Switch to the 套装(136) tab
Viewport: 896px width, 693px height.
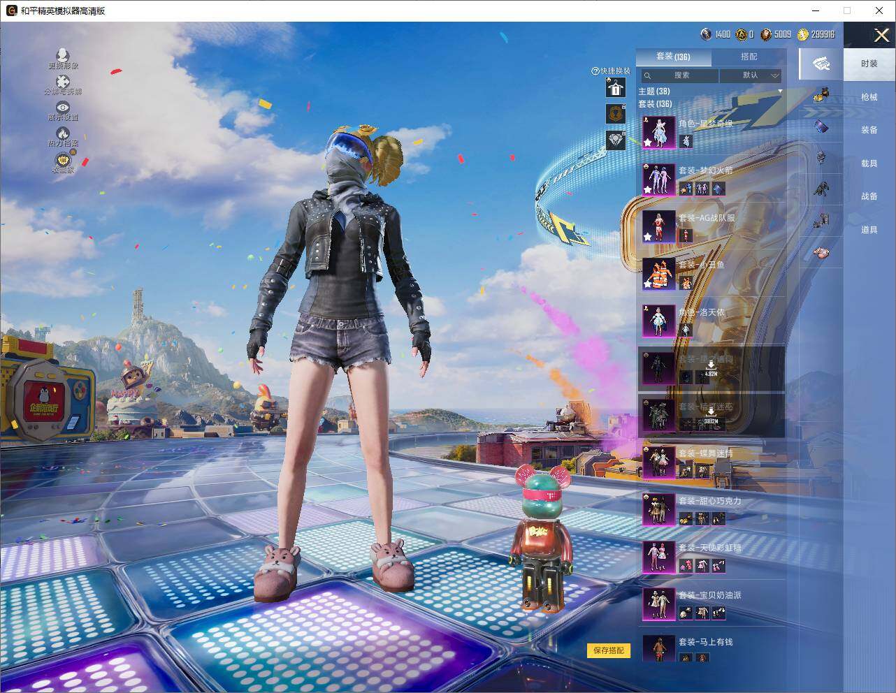(673, 57)
